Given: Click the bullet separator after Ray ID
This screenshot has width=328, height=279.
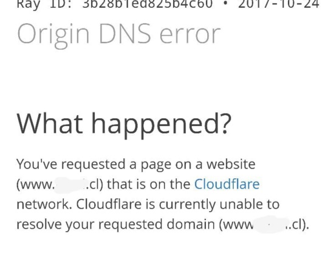Looking at the screenshot, I should [225, 4].
